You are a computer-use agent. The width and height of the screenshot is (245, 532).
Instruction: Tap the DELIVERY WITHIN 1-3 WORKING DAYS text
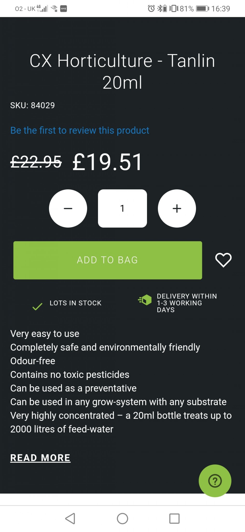[187, 303]
